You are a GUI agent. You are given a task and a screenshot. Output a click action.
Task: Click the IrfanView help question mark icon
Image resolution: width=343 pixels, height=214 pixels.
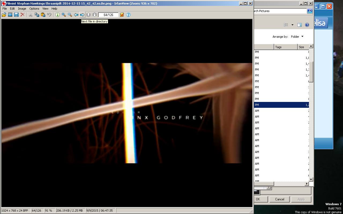128,15
